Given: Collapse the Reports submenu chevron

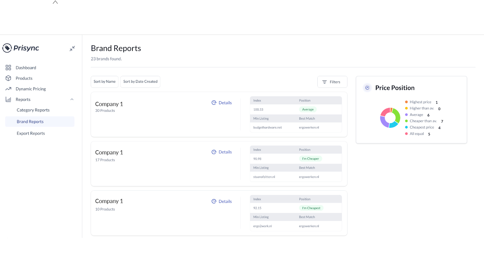Looking at the screenshot, I should (x=72, y=99).
